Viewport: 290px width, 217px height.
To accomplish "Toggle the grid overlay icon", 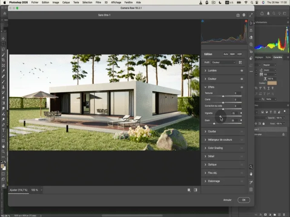I will pyautogui.click(x=251, y=189).
